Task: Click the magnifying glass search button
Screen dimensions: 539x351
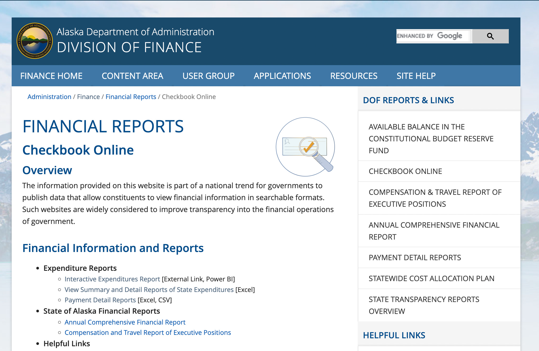Action: point(490,36)
